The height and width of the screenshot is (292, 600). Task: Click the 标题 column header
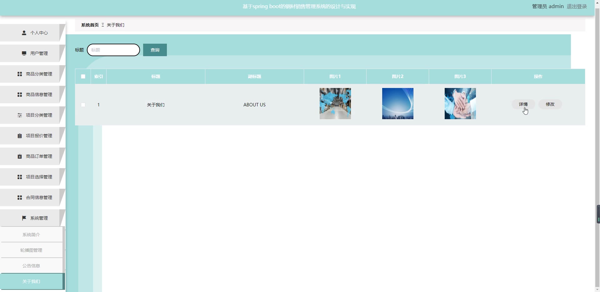pyautogui.click(x=156, y=76)
